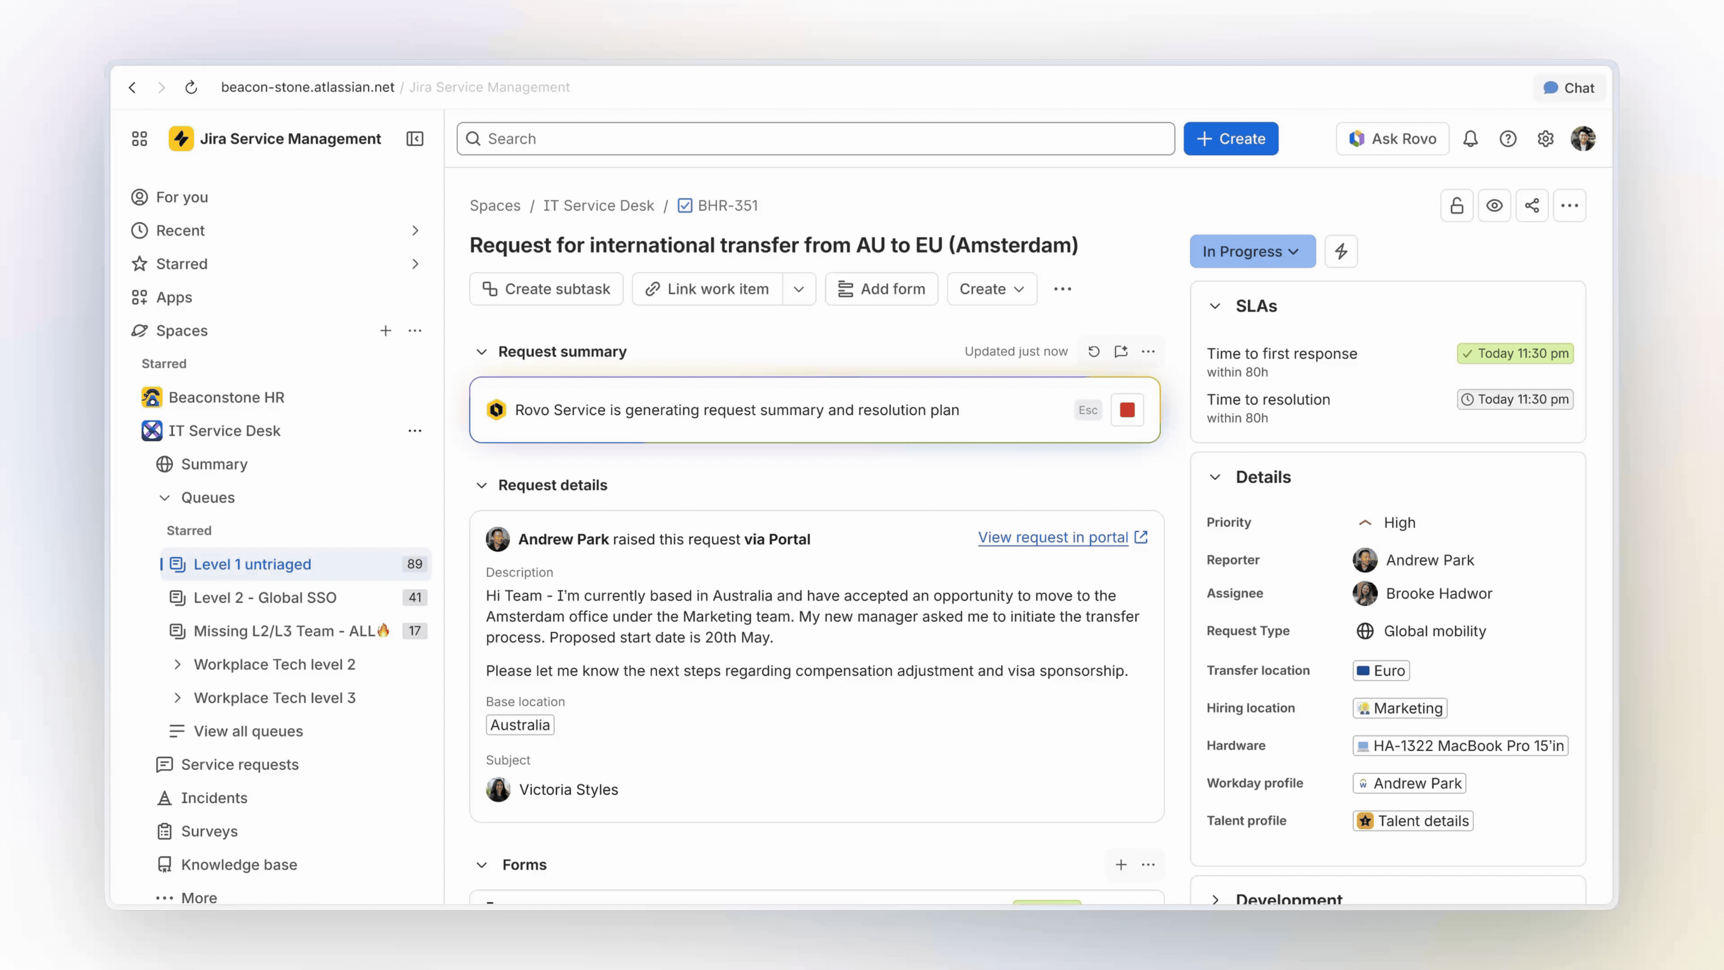
Task: Open the Link work item dropdown arrow
Action: coord(798,288)
